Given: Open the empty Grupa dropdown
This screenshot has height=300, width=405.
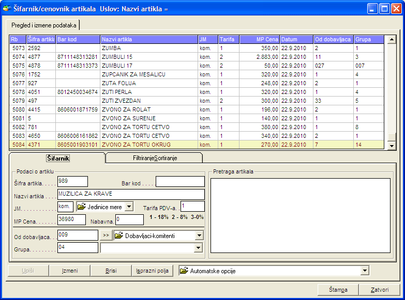Looking at the screenshot, I should (197, 248).
